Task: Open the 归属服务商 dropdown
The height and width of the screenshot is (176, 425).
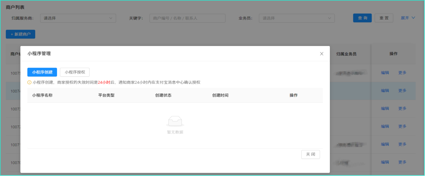Action: click(78, 18)
